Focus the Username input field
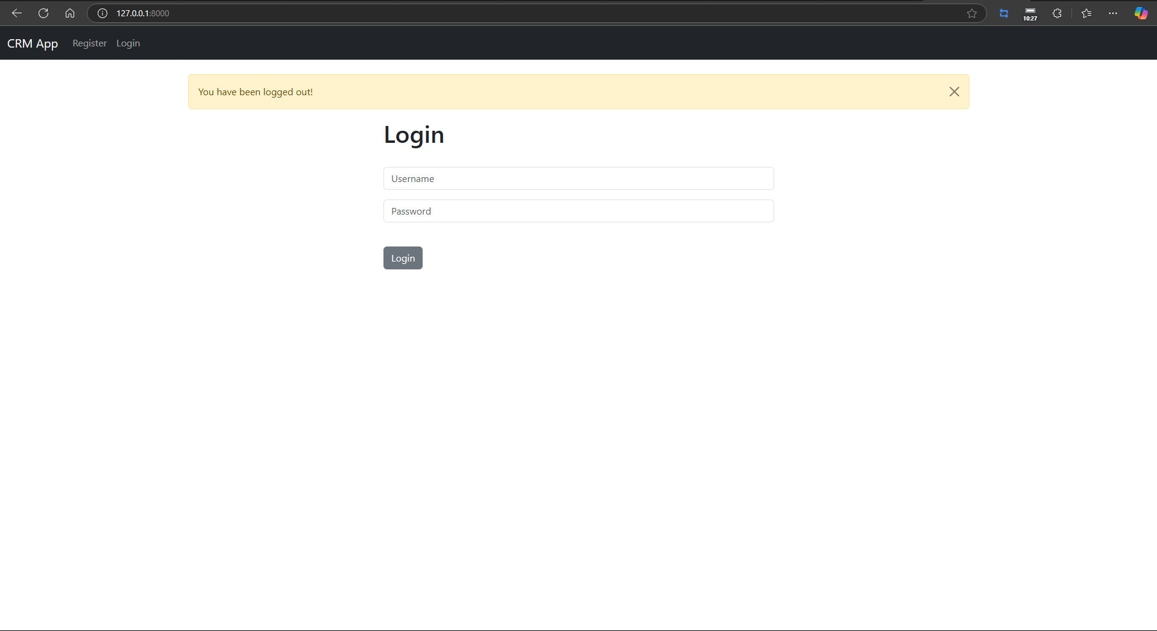The image size is (1157, 631). tap(579, 178)
